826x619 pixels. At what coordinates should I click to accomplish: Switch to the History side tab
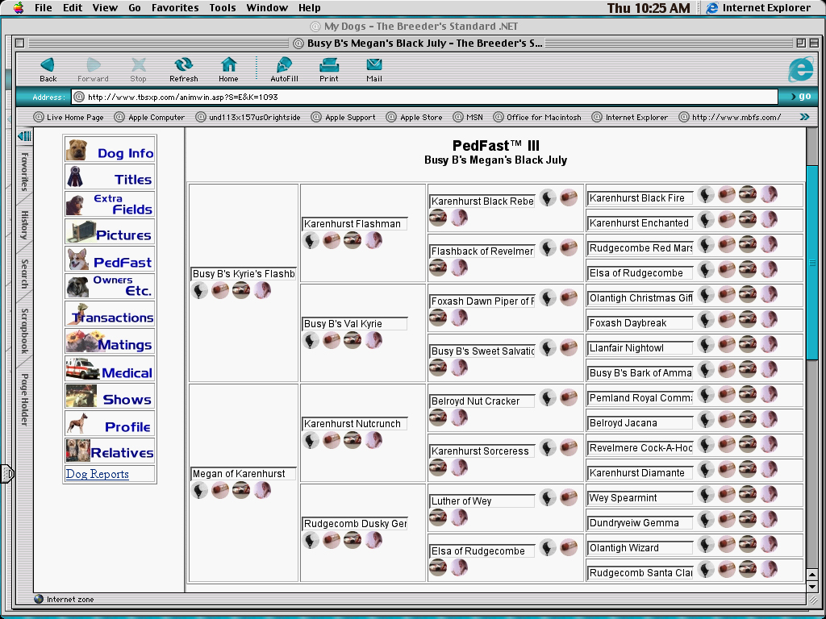tap(25, 225)
